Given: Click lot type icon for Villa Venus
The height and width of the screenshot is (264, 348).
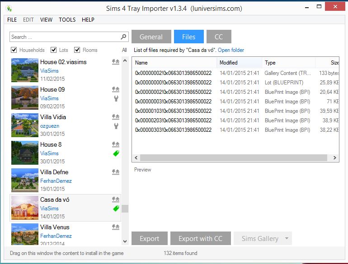Looking at the screenshot, I should (x=116, y=227).
